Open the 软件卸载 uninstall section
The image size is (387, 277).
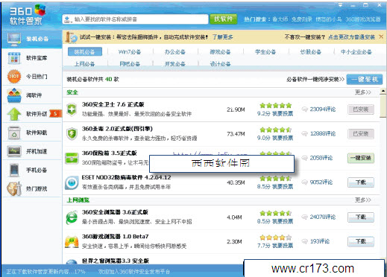click(32, 133)
